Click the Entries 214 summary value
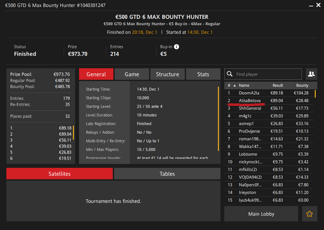This screenshot has height=230, width=324. (114, 54)
